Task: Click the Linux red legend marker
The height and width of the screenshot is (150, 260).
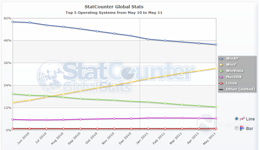Action: pyautogui.click(x=221, y=83)
